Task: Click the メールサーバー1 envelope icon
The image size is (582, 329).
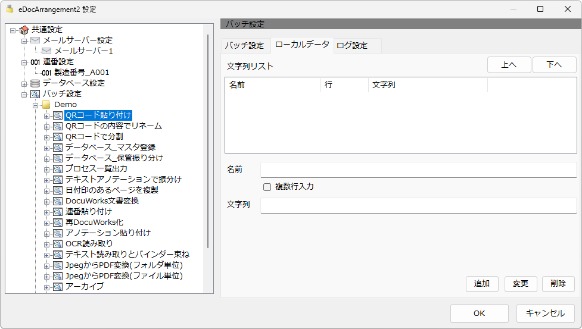Action: click(x=46, y=51)
